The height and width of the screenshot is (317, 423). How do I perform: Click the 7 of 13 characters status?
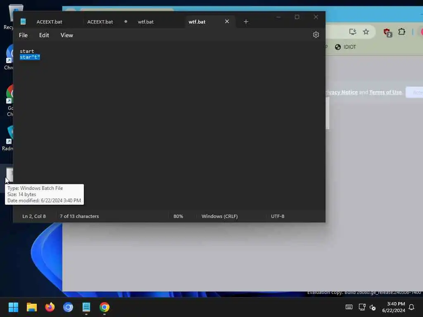[x=79, y=216]
